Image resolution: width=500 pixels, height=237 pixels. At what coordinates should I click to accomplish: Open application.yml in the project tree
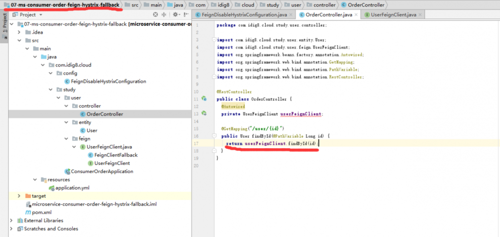72,187
